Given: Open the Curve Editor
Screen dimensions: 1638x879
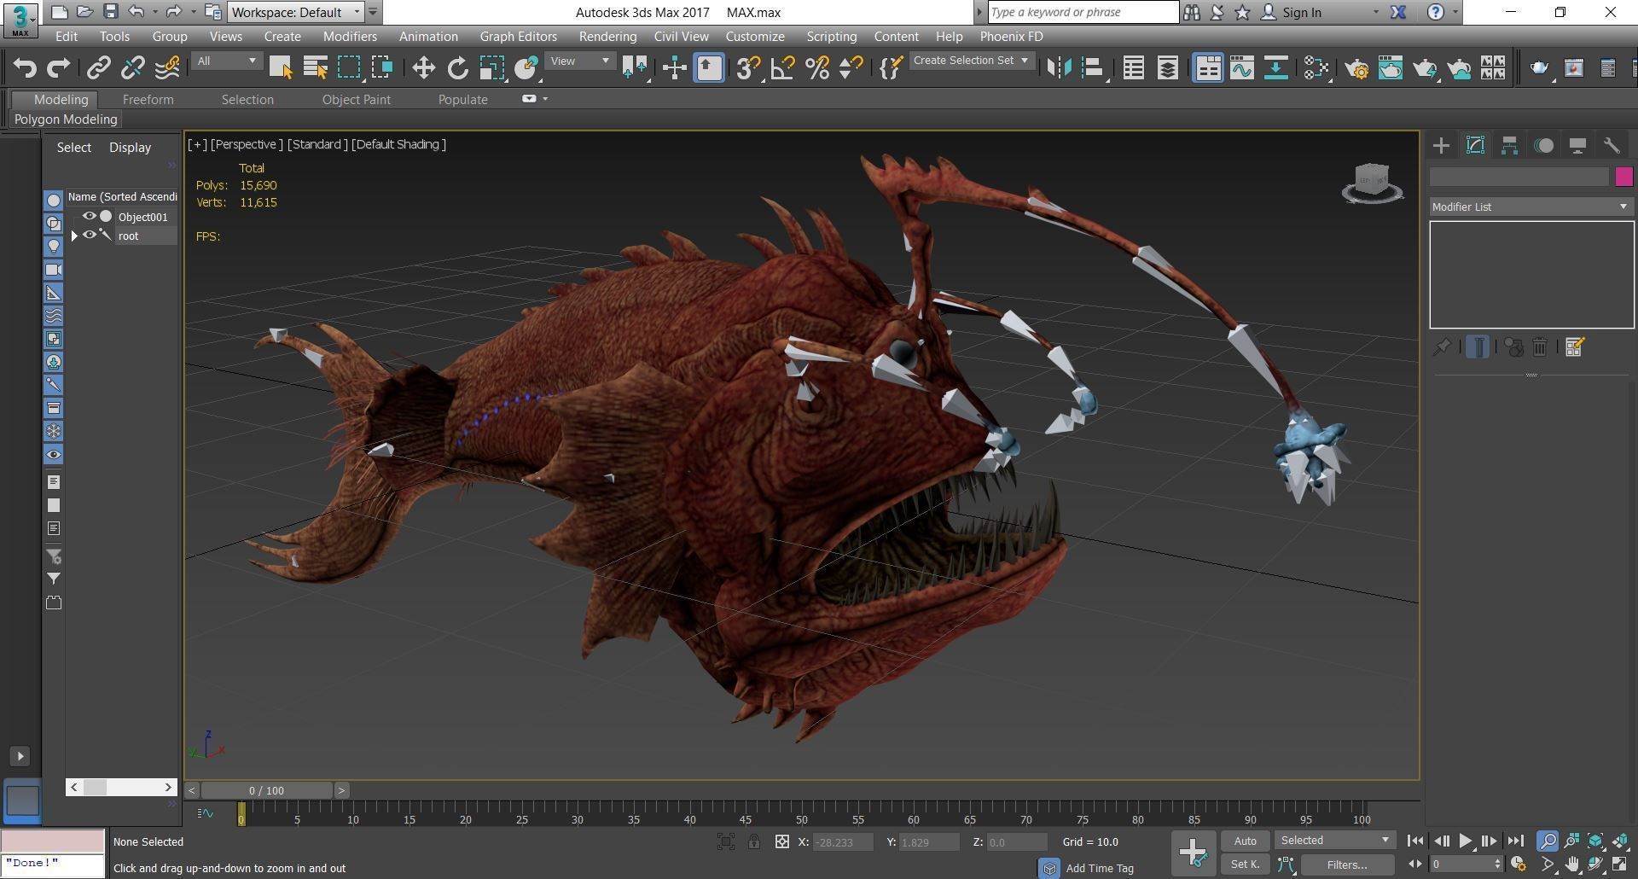Looking at the screenshot, I should tap(1242, 68).
